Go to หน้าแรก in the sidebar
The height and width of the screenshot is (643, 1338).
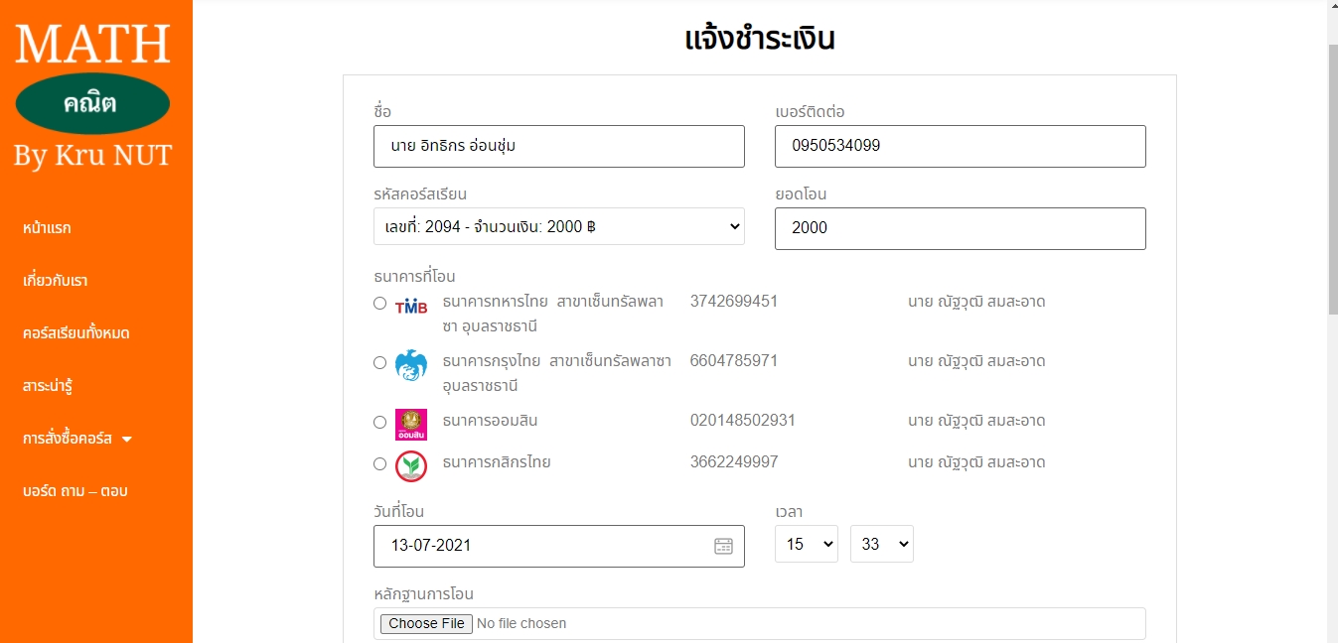tap(47, 228)
